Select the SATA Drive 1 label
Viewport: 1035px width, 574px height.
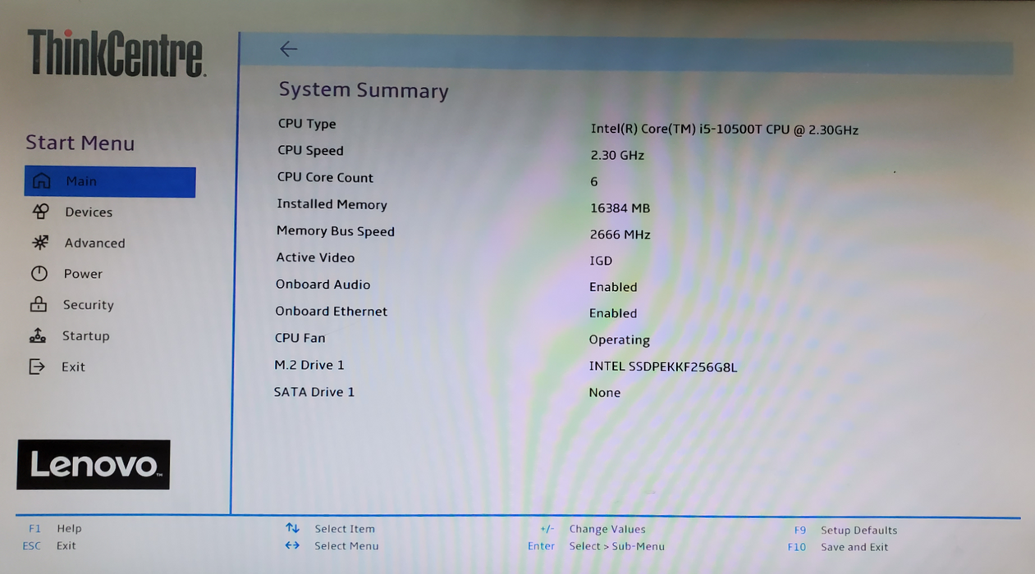pyautogui.click(x=314, y=392)
